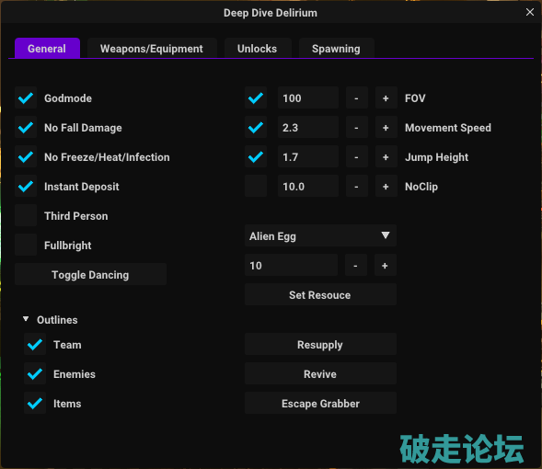Enable the NoClip checkbox

point(256,186)
